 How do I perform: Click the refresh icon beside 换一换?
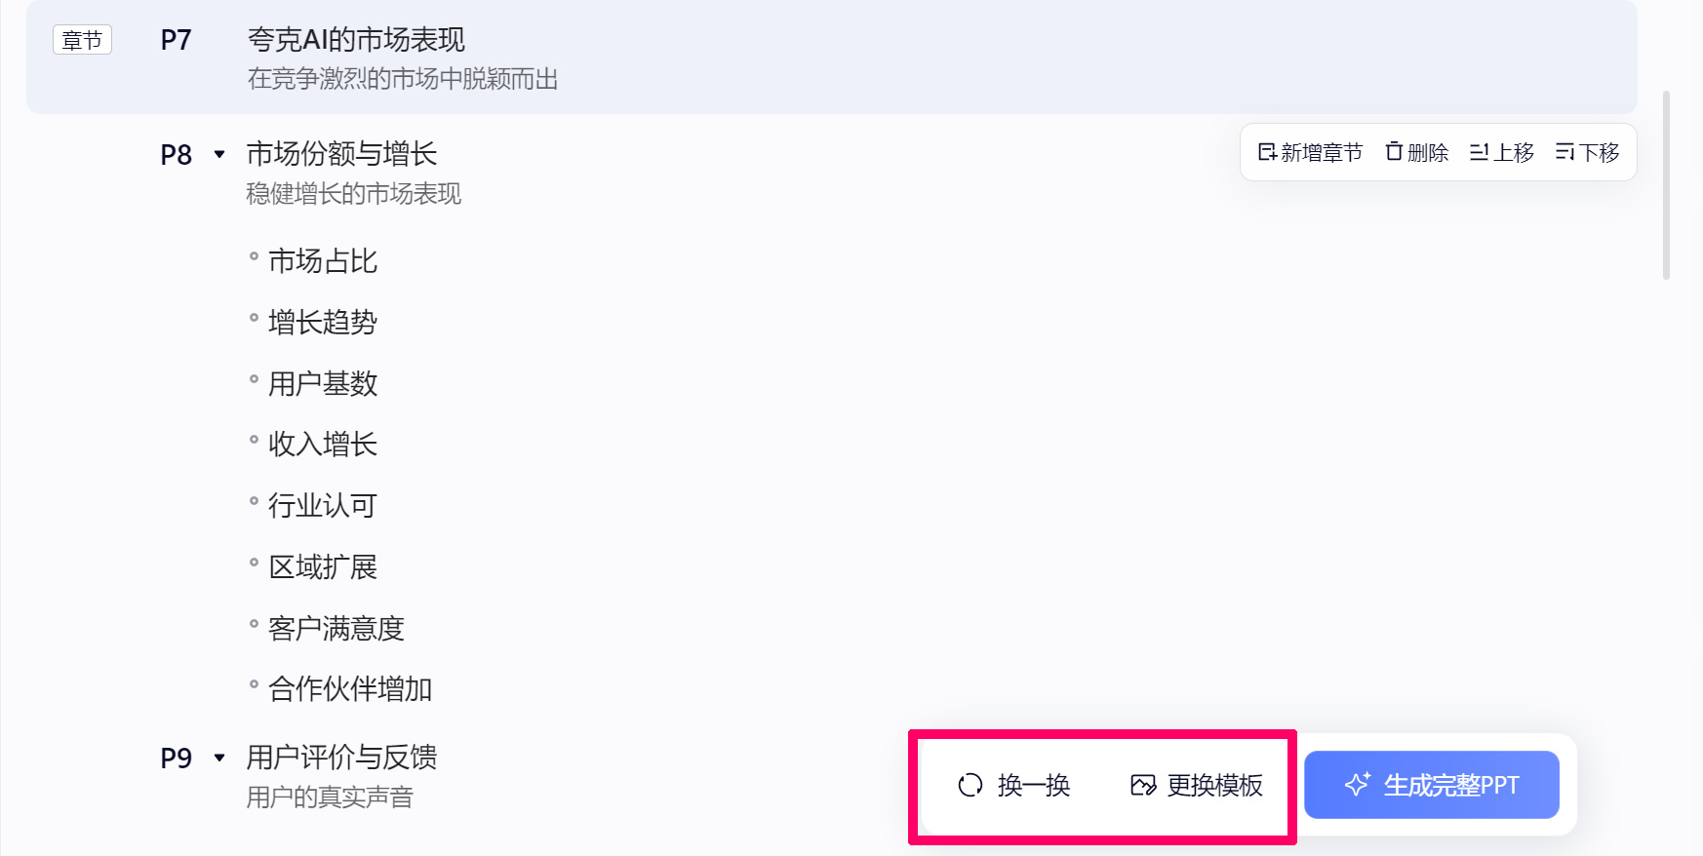[x=969, y=785]
